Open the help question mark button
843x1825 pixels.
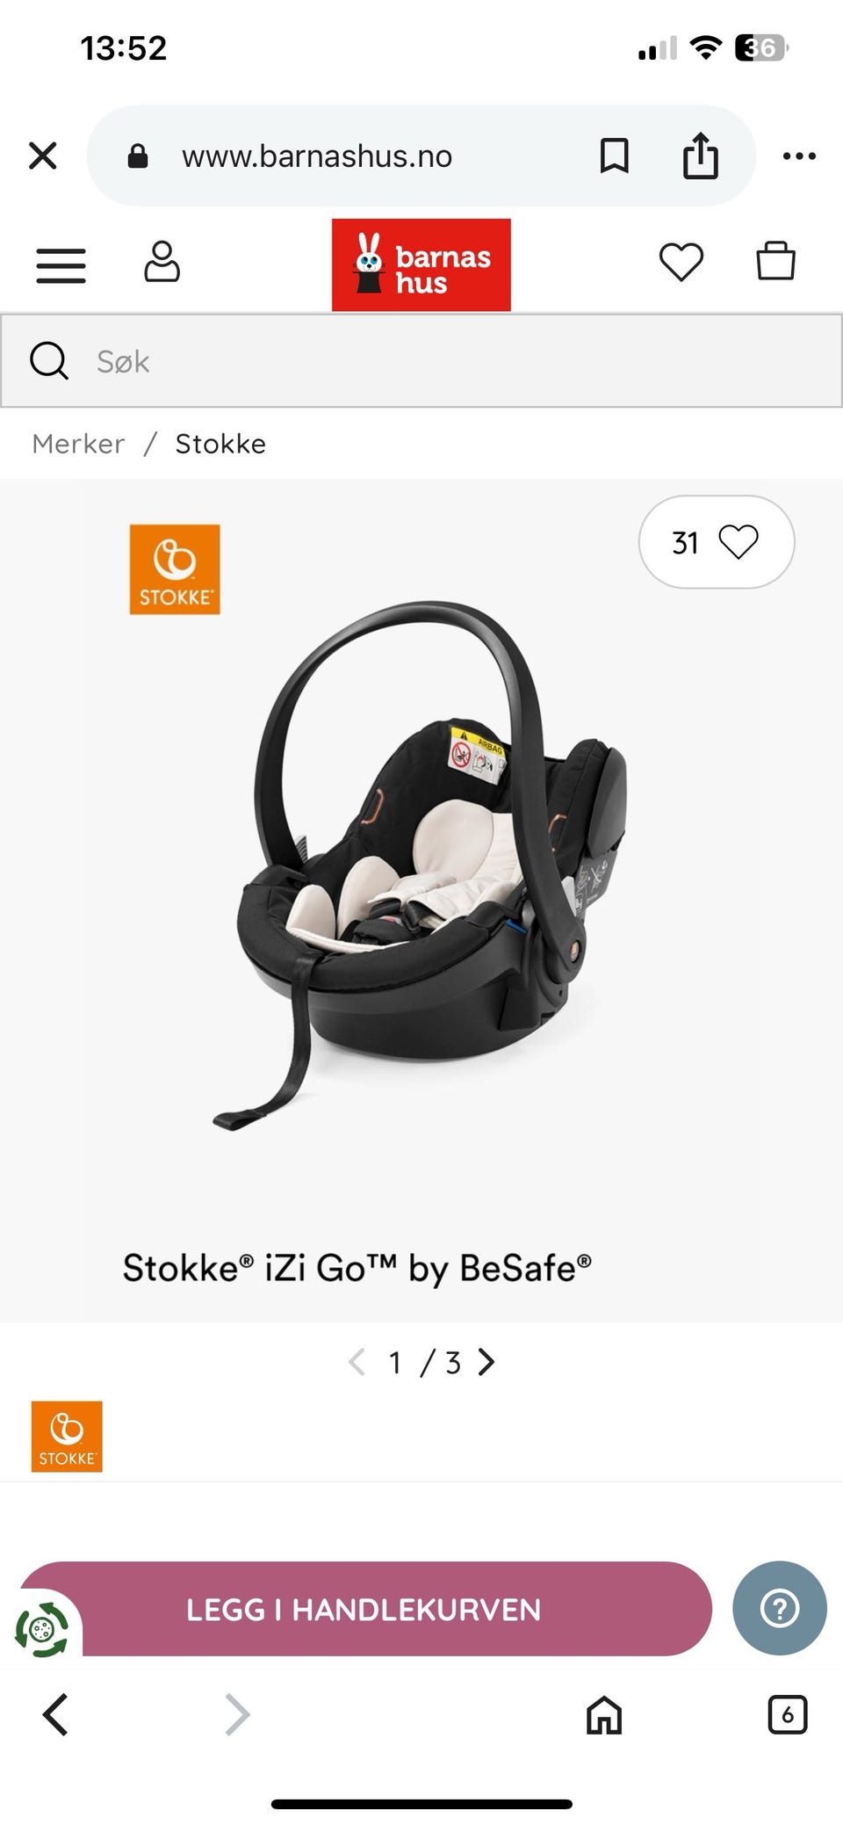780,1608
